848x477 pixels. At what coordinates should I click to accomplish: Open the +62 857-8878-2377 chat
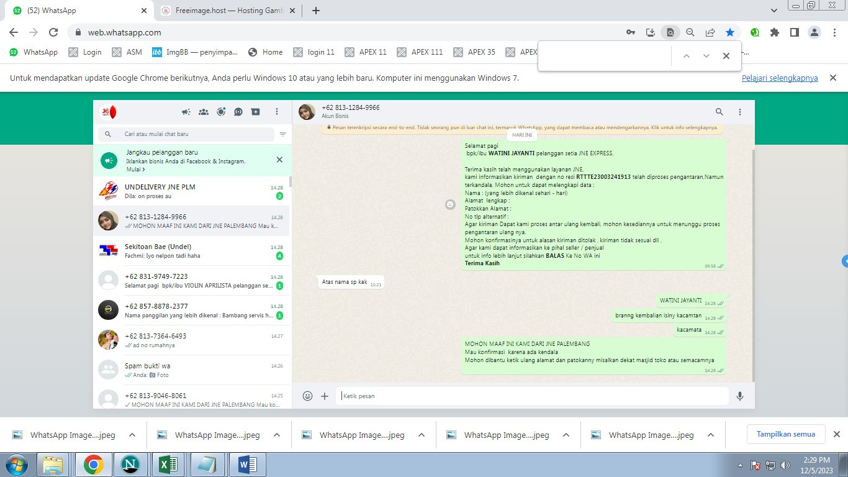191,311
